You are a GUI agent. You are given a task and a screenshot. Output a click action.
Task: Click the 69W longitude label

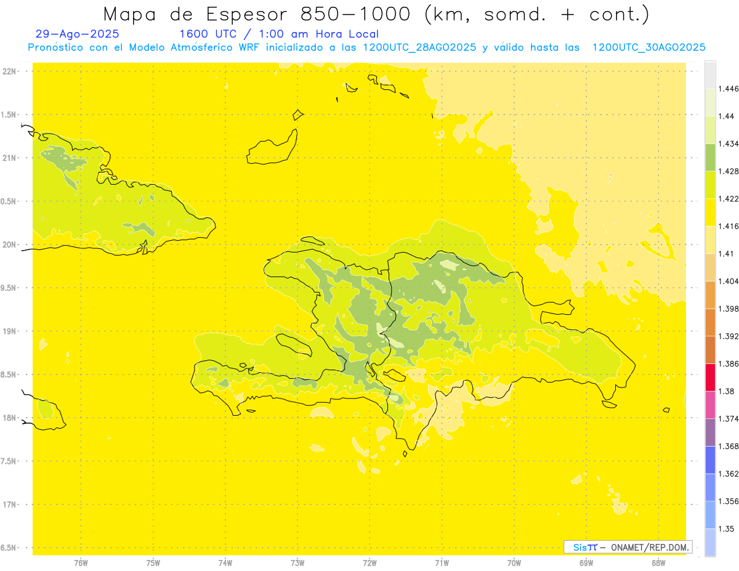[x=586, y=562]
